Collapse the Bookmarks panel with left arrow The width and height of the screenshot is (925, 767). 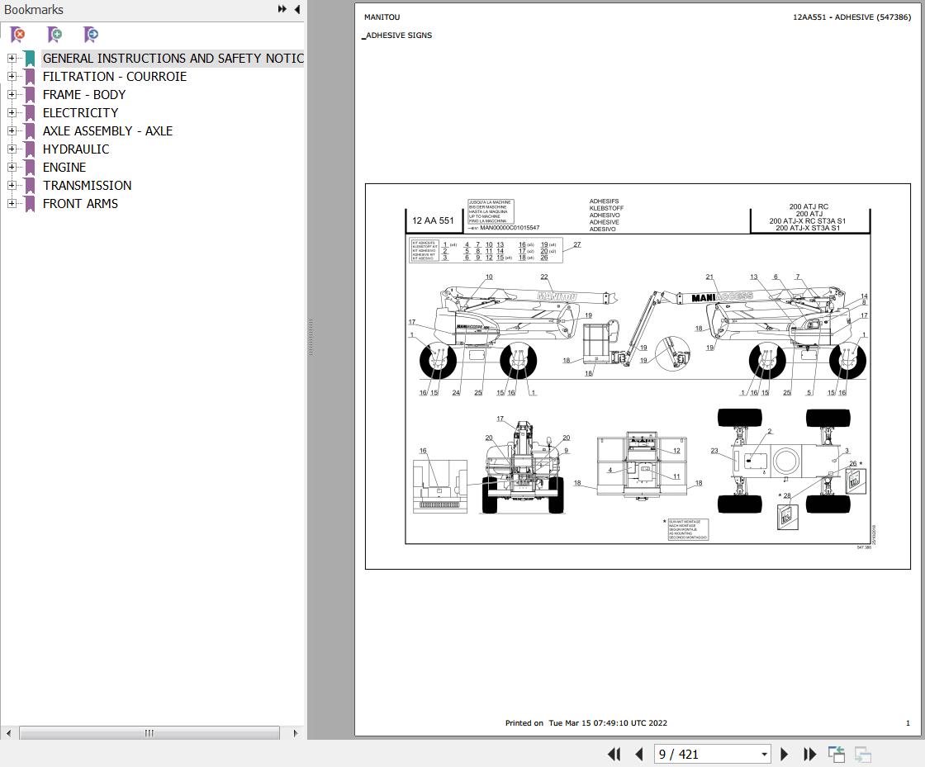tap(297, 9)
